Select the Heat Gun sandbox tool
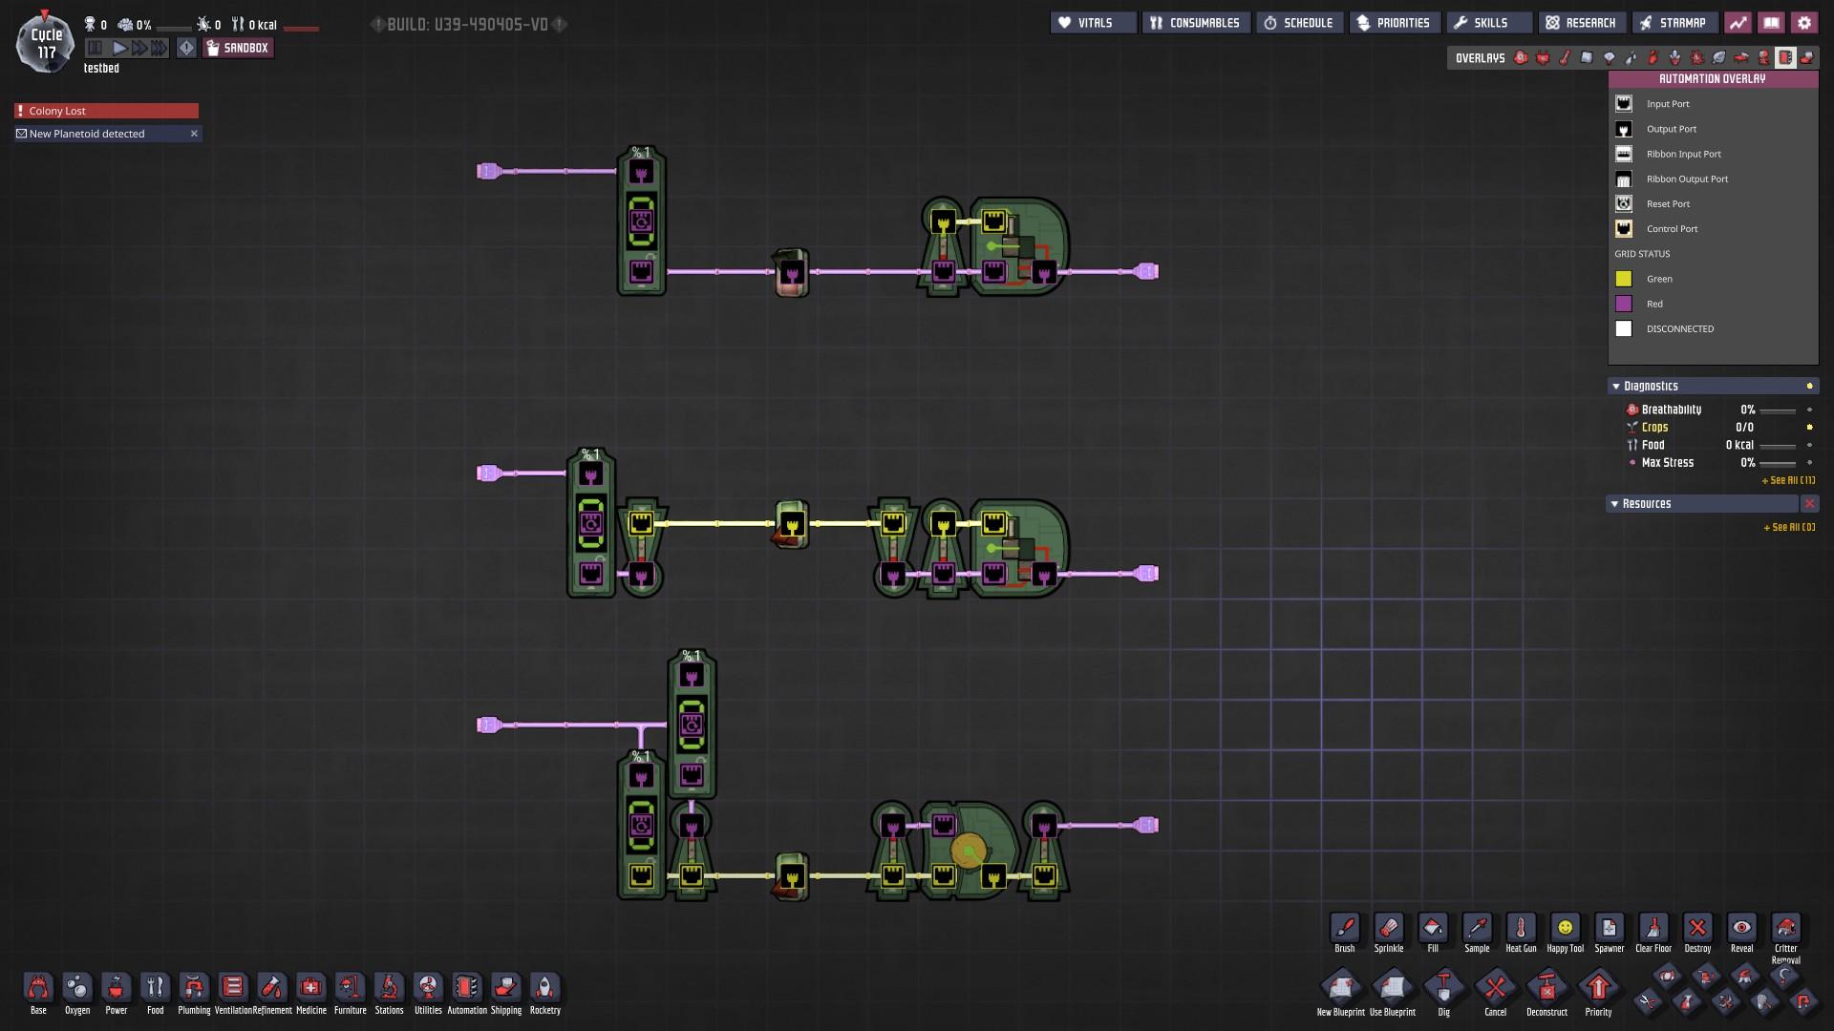 click(1521, 928)
